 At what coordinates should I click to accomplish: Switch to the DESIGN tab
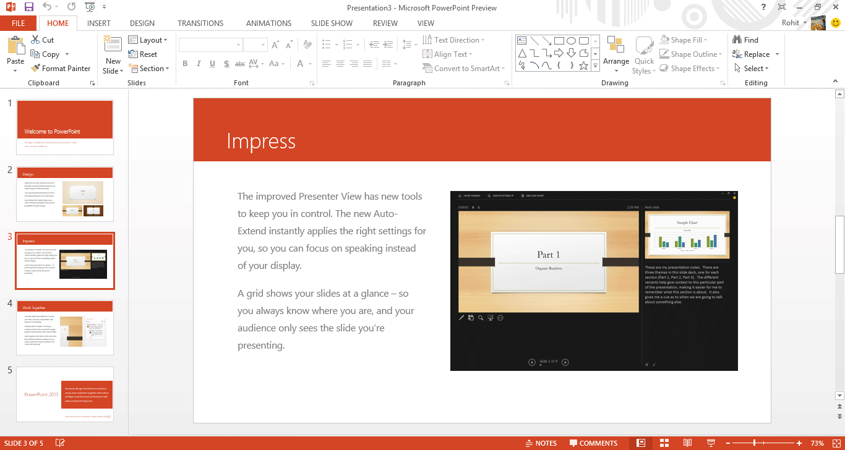click(x=142, y=23)
